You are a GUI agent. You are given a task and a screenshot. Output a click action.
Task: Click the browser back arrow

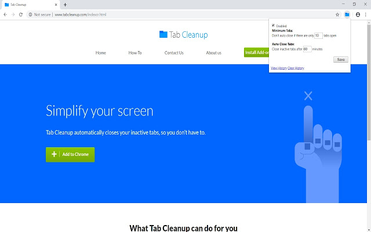[x=5, y=14]
